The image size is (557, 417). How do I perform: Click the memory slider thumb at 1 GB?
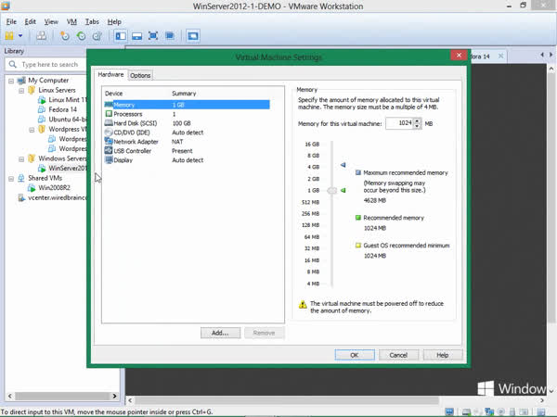tap(331, 190)
